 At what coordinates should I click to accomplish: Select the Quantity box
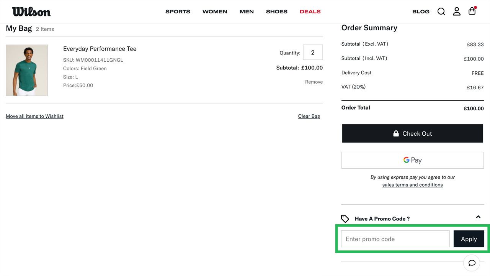[x=313, y=53]
